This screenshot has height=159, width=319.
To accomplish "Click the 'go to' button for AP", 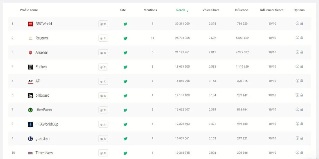I will pyautogui.click(x=103, y=81).
